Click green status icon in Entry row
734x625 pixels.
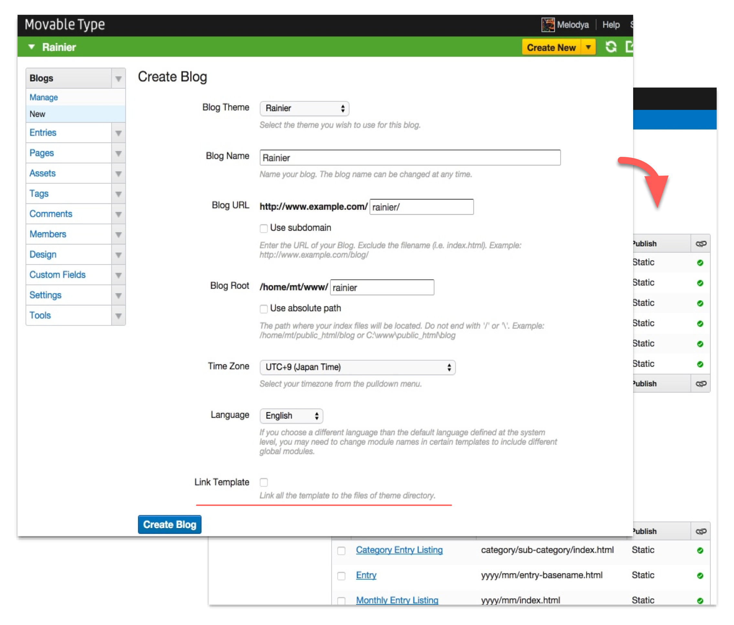tap(700, 576)
